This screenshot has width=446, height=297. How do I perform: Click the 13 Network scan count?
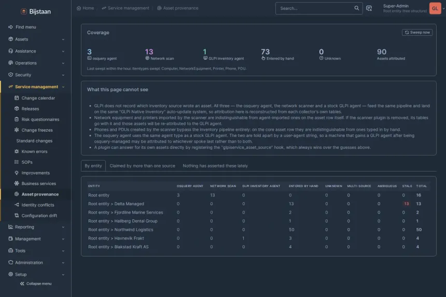[x=149, y=52]
